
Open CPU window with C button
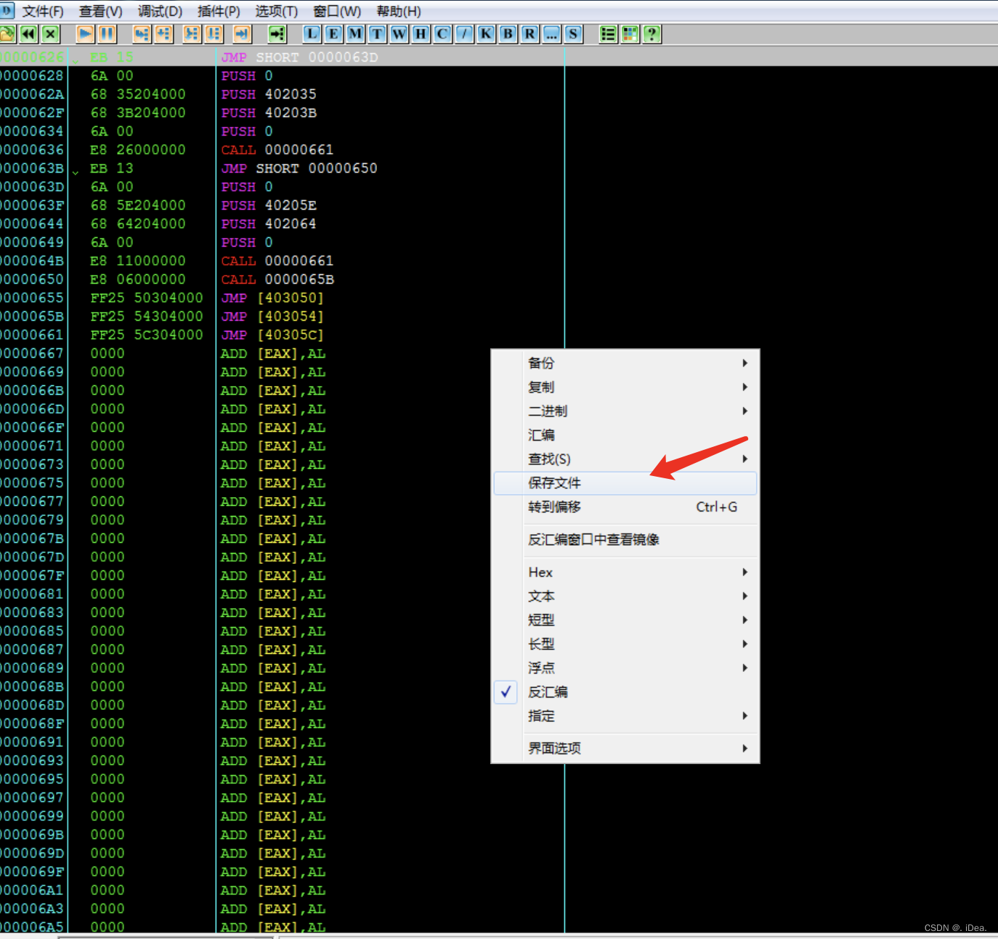coord(442,33)
